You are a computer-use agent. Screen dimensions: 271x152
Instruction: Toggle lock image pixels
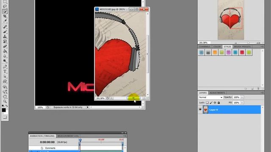click(211, 103)
